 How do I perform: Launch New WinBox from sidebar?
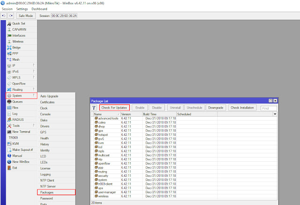click(22, 162)
